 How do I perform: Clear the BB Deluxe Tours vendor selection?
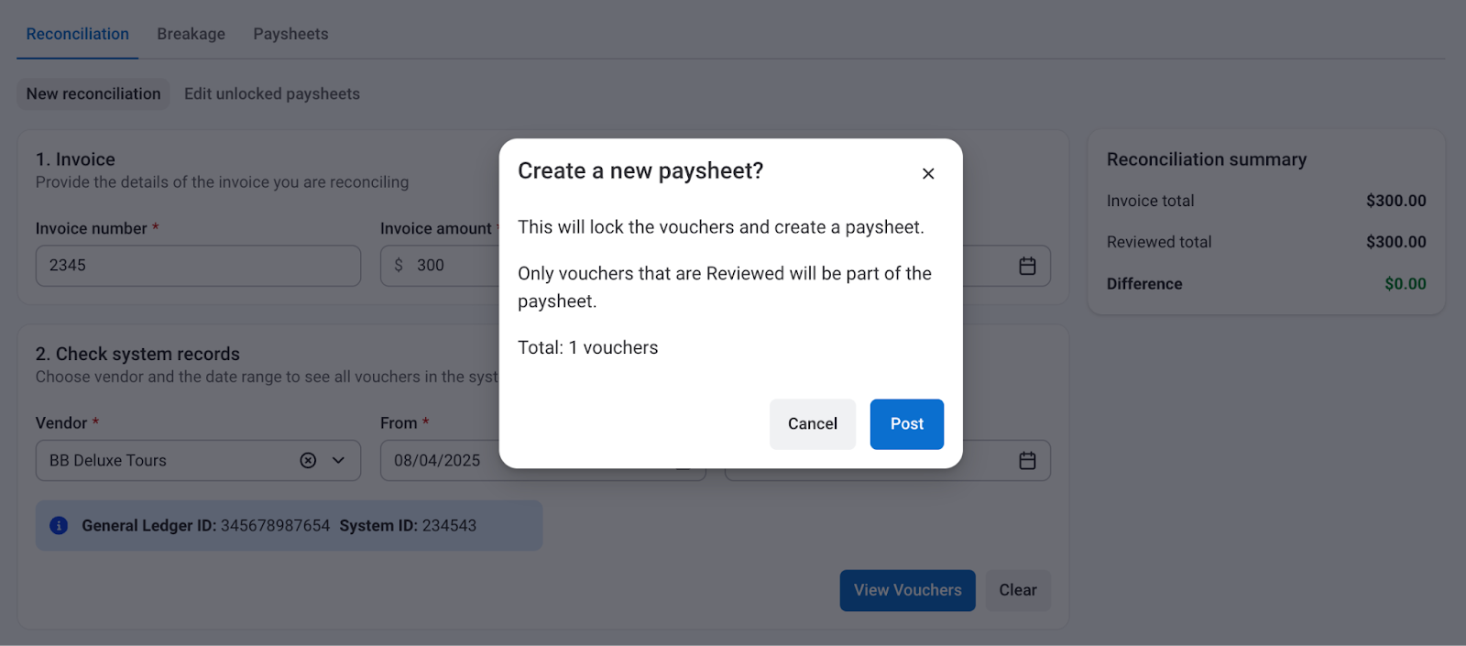click(308, 461)
